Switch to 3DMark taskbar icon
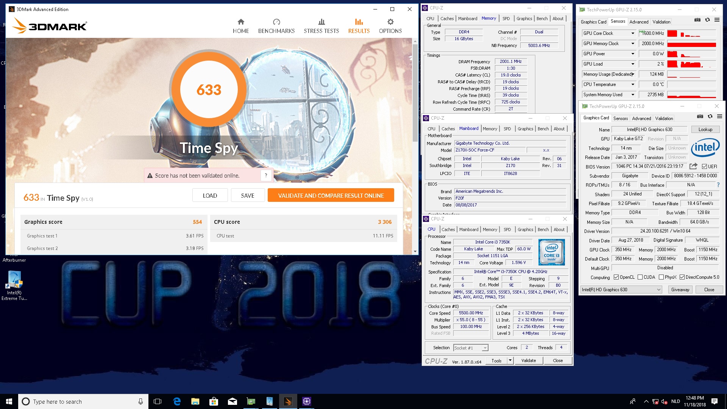Viewport: 727px width, 409px height. [288, 401]
